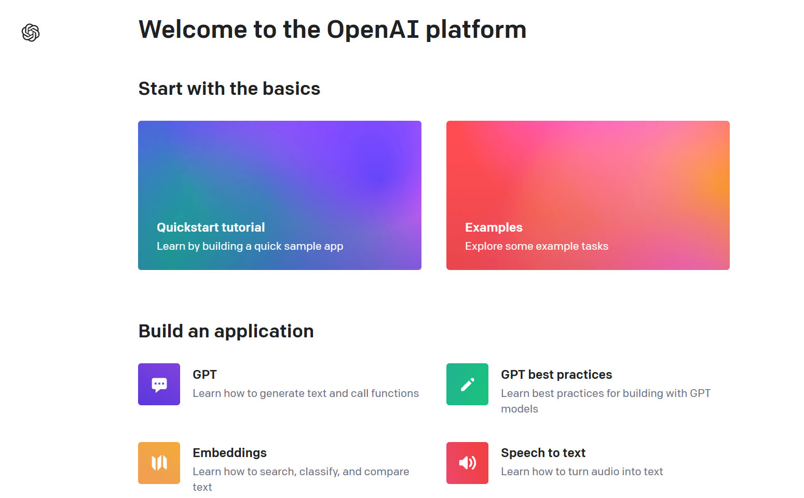Open the GPT guide title link
Viewport: 804px width, 498px height.
[205, 375]
